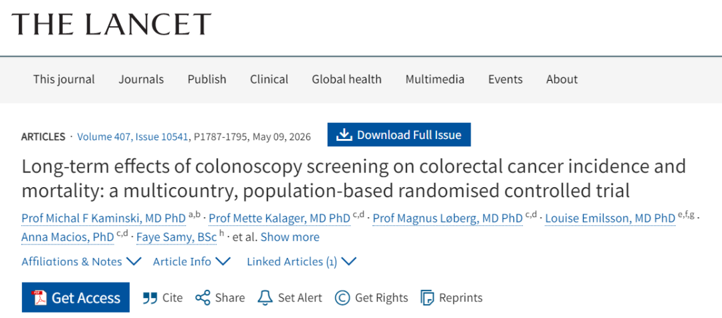Click The Lancet logo
This screenshot has width=722, height=318.
(x=112, y=25)
